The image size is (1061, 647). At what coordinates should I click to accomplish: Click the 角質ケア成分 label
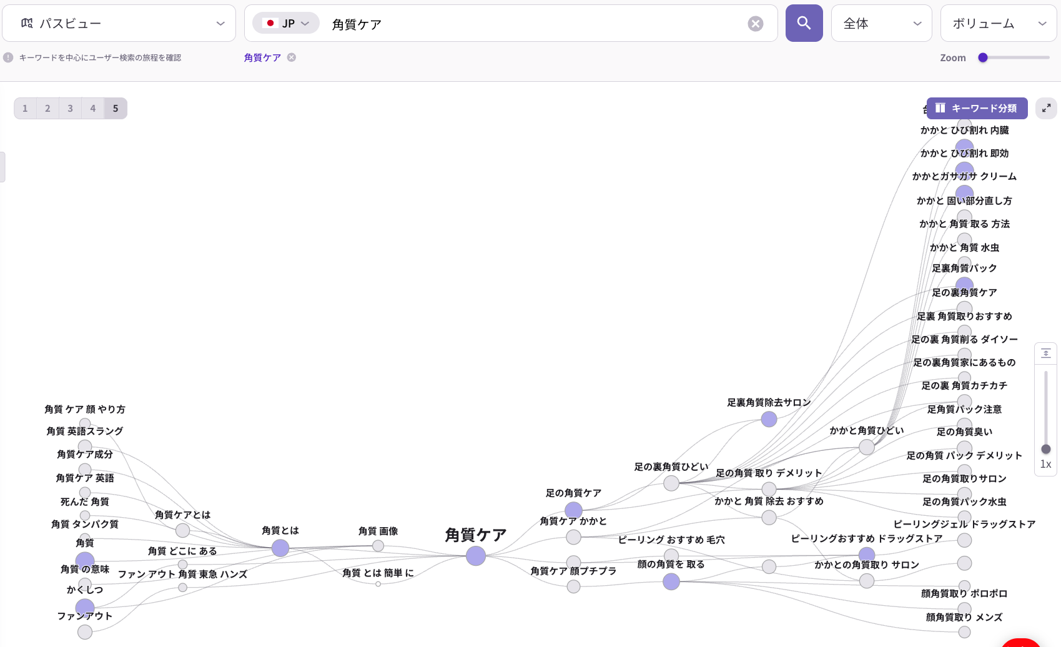[85, 454]
